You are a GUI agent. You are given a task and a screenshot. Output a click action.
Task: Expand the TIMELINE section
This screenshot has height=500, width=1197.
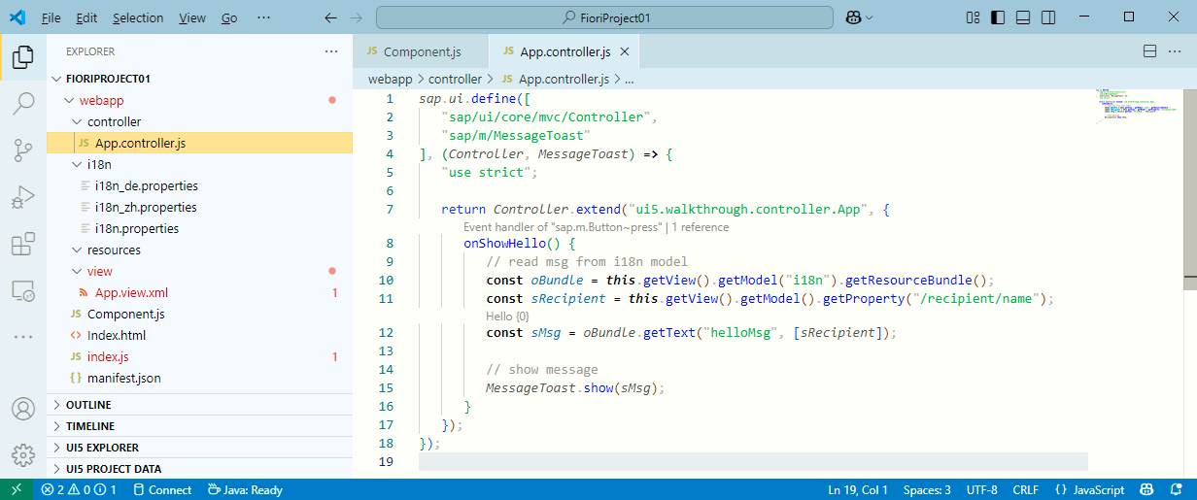199,426
